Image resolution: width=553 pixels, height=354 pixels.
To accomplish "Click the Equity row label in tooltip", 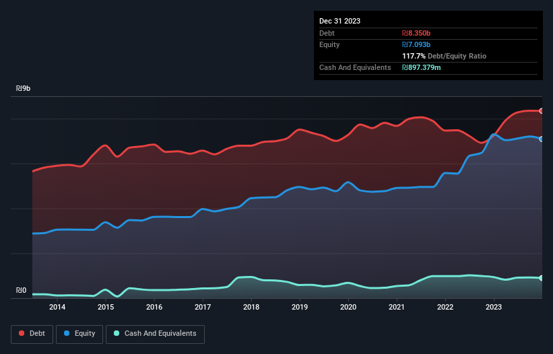I will coord(329,44).
